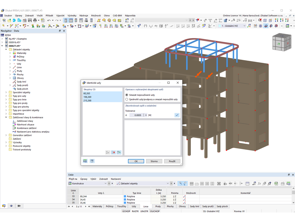
Task: Click the minus-Y axis view icon
Action: [x=282, y=20]
